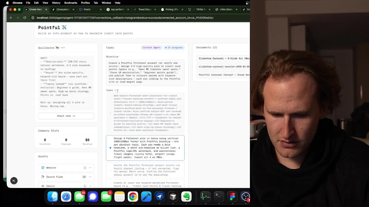Open the Apple menu
Viewport: 369px width, 207px height.
tap(7, 3)
